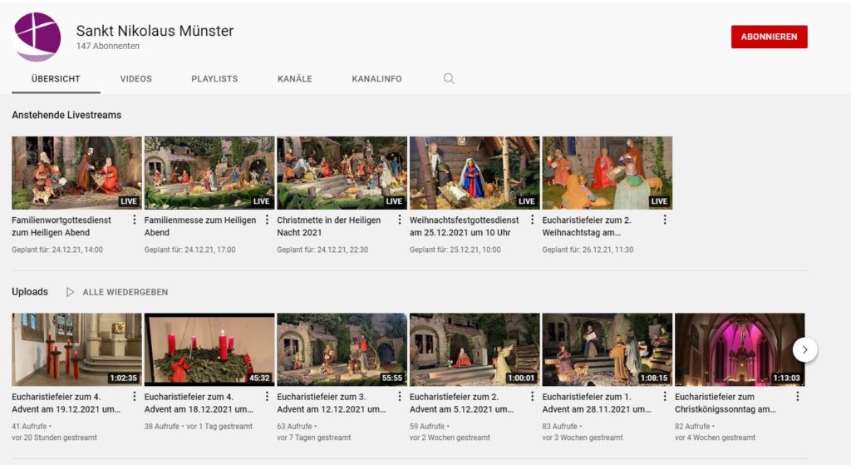Click the play triangle icon beside Alle wiedergeben
This screenshot has height=465, width=851.
[x=70, y=292]
